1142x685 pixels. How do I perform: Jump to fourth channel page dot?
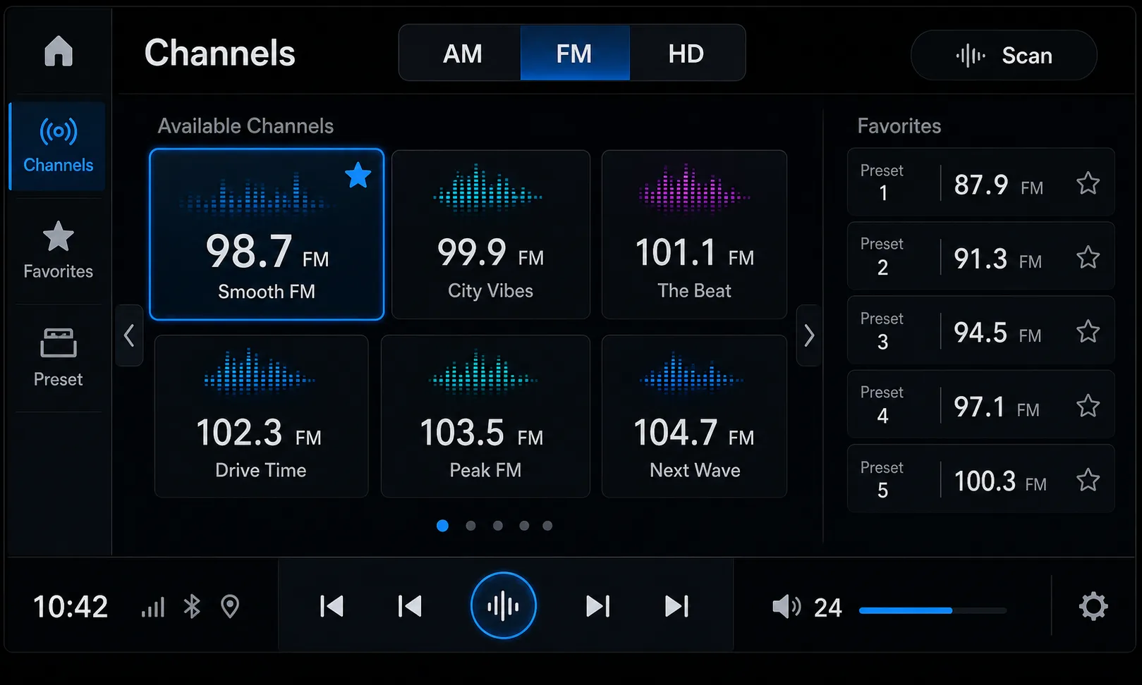click(x=524, y=526)
